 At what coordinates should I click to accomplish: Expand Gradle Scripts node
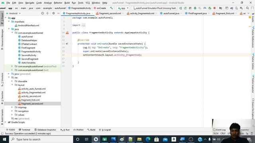coord(6,122)
